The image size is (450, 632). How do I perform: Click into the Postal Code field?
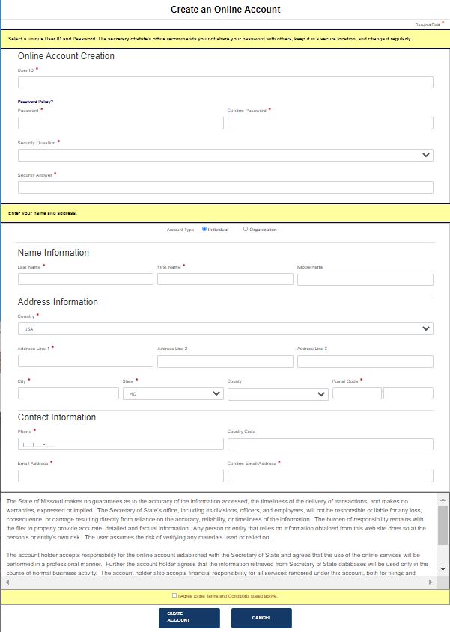356,393
